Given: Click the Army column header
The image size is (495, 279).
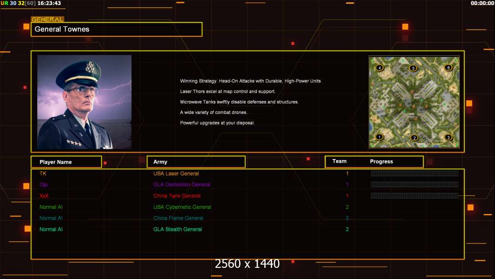Looking at the screenshot, I should coord(196,162).
